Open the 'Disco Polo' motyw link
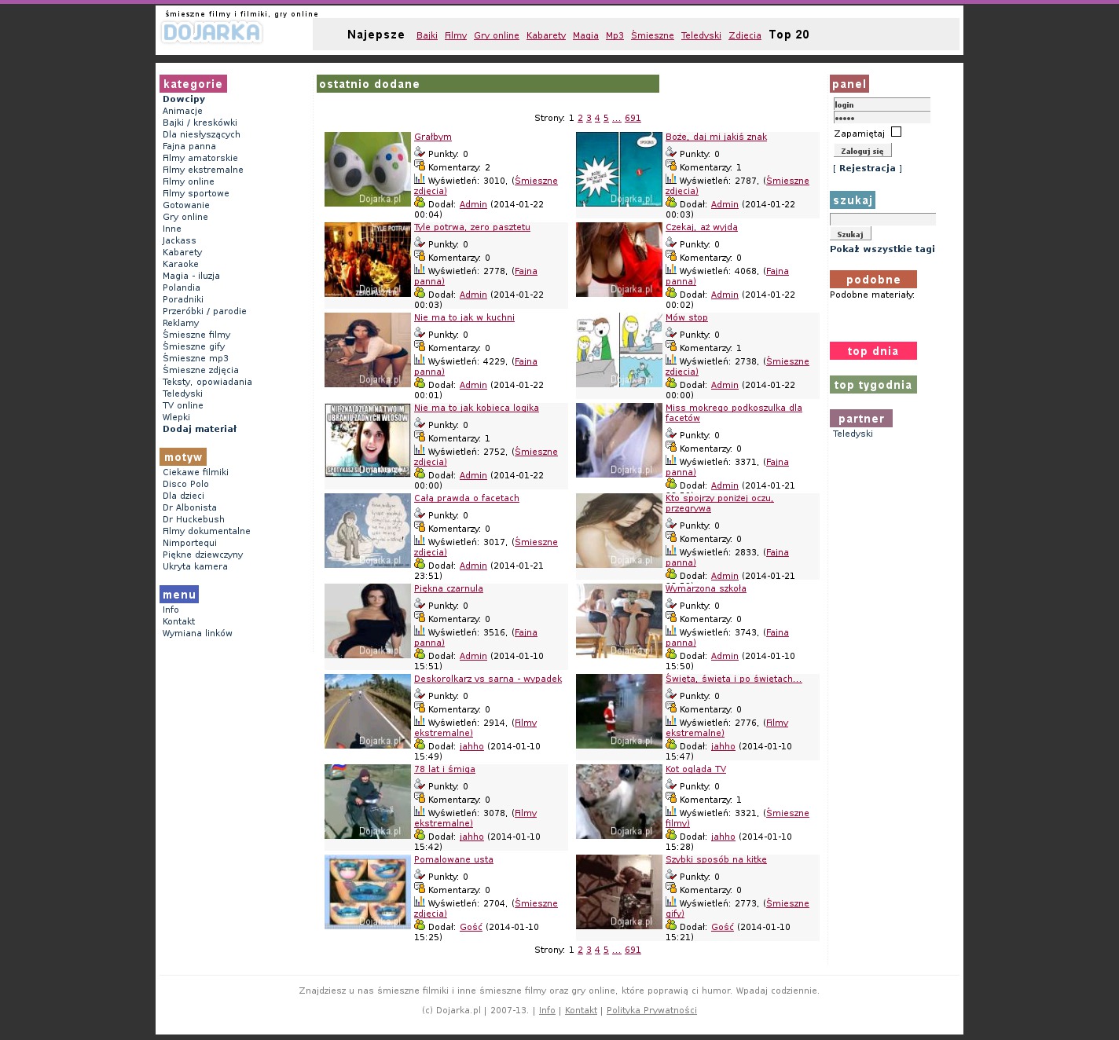The width and height of the screenshot is (1119, 1040). (185, 484)
